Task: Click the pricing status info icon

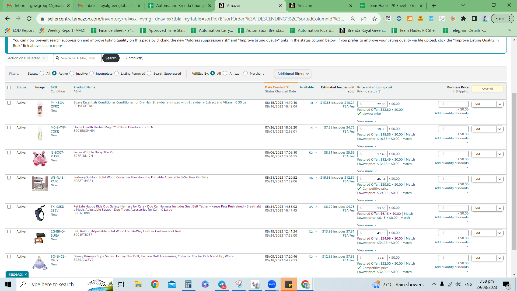Action: (x=379, y=92)
